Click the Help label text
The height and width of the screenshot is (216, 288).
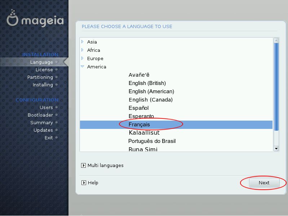pyautogui.click(x=93, y=183)
